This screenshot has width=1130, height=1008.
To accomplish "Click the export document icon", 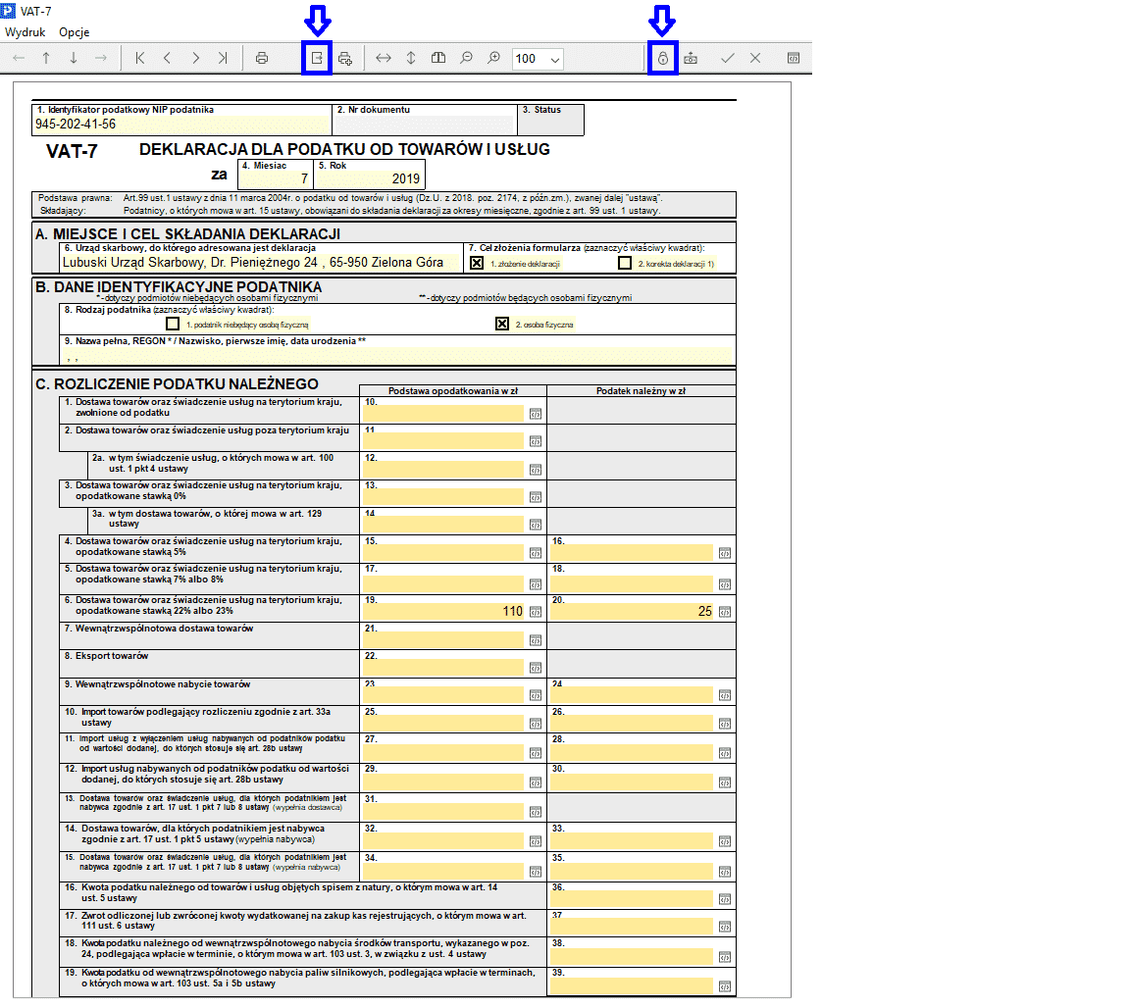I will coord(317,58).
